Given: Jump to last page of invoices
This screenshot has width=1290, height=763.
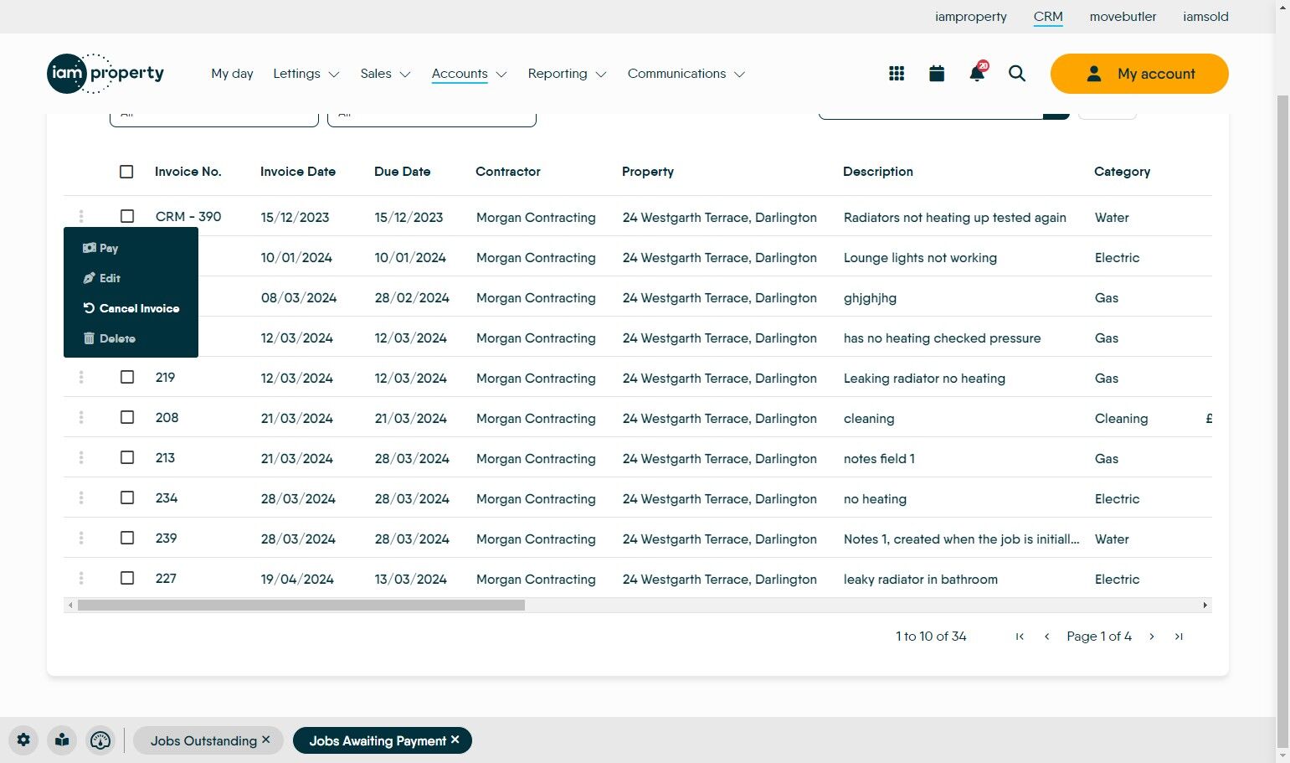Looking at the screenshot, I should (1179, 637).
